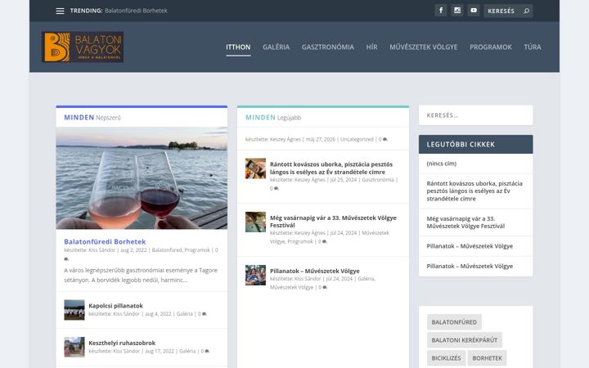Open the YouTube channel icon
589x368 pixels.
point(474,11)
